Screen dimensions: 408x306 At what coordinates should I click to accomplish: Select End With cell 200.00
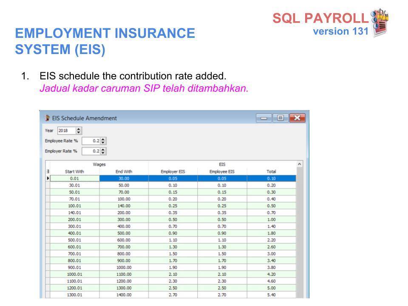tap(124, 212)
